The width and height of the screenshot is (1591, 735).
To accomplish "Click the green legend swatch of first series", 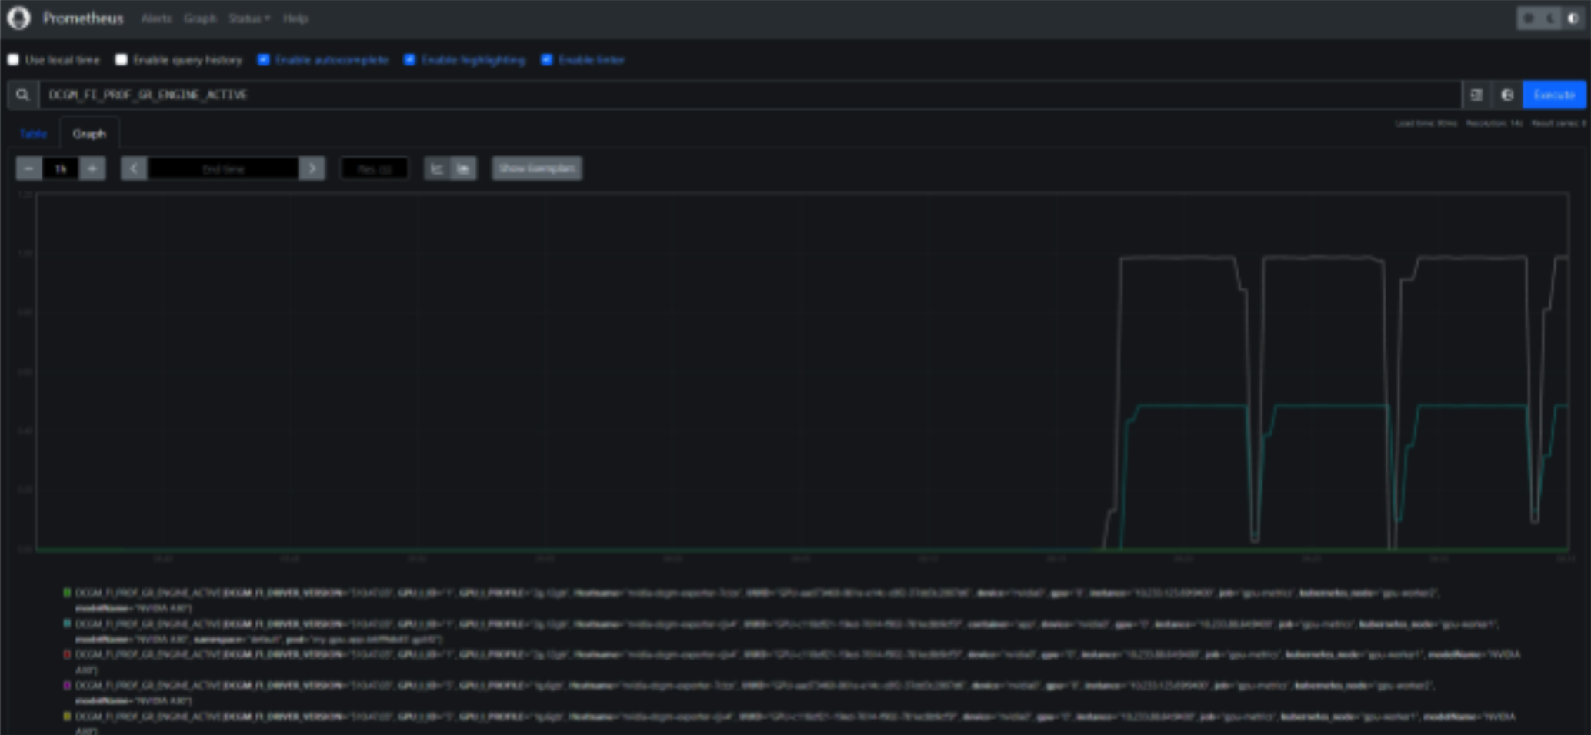I will click(x=67, y=593).
